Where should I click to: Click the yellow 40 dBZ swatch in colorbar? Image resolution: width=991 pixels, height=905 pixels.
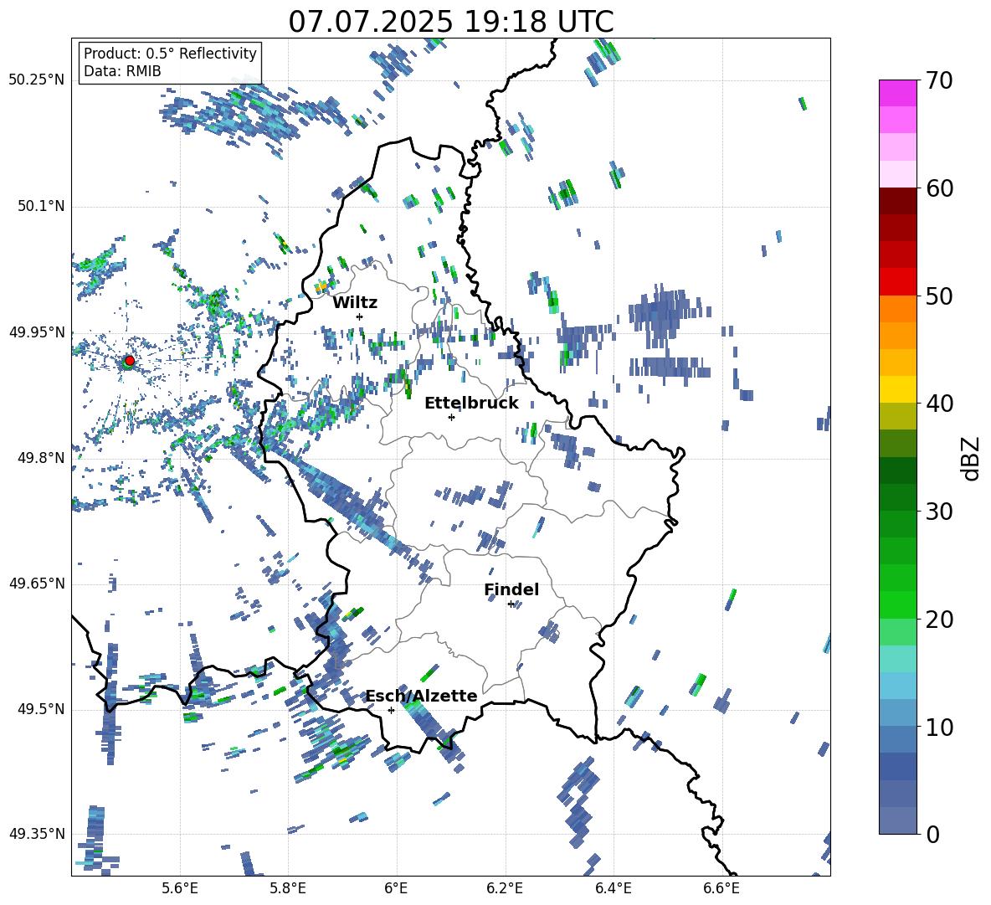[x=897, y=389]
